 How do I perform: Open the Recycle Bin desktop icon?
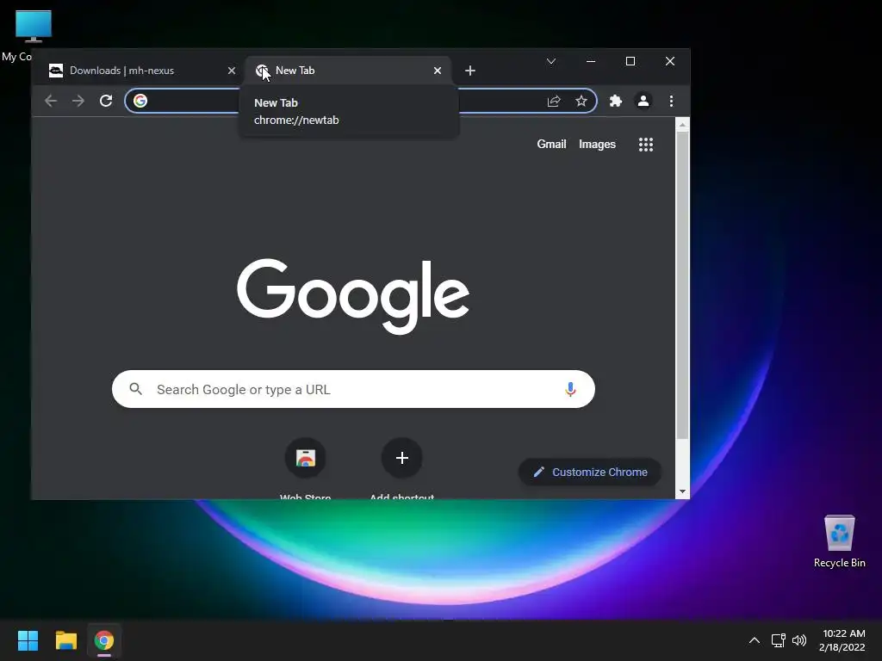[x=839, y=541]
